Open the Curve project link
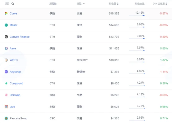The image size is (172, 123). [x=13, y=13]
